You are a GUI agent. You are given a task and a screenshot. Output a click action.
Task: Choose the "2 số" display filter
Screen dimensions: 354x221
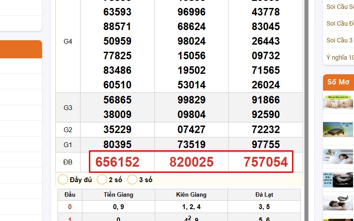(102, 180)
